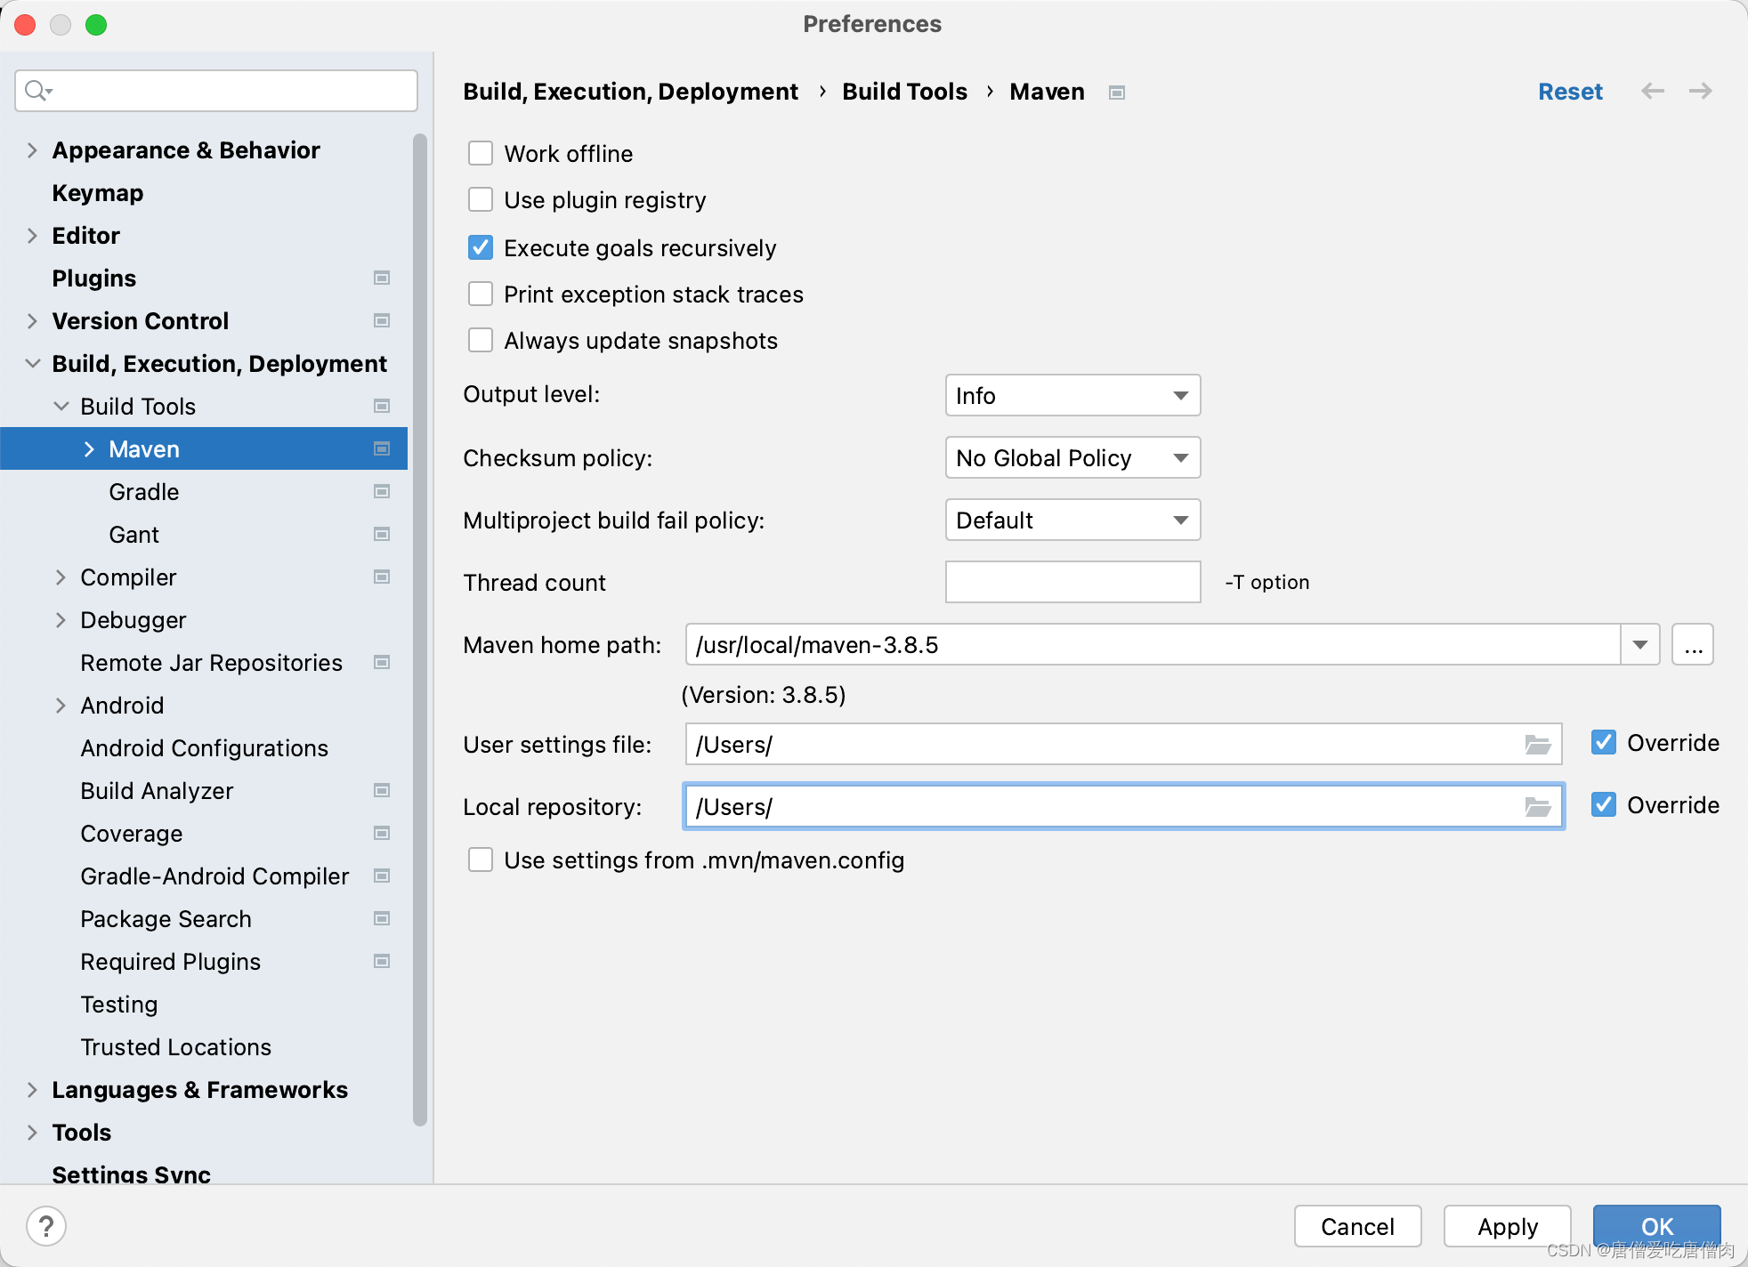Uncheck Execute goals recursively
Image resolution: width=1748 pixels, height=1267 pixels.
[480, 247]
